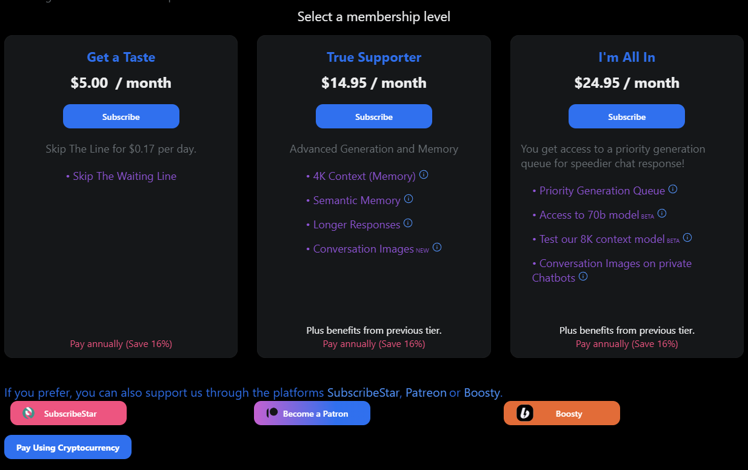Open the Boosty text link

coord(482,392)
